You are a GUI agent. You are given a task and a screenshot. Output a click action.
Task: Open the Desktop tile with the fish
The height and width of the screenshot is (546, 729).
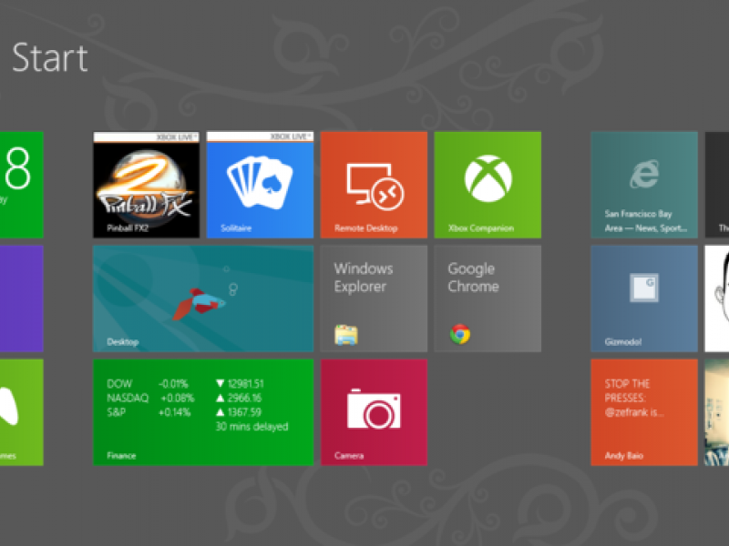pyautogui.click(x=203, y=298)
